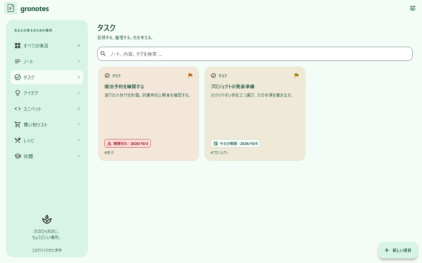The height and width of the screenshot is (263, 422).
Task: Click the shopping cart icon beside 買い物リスト
Action: point(18,124)
